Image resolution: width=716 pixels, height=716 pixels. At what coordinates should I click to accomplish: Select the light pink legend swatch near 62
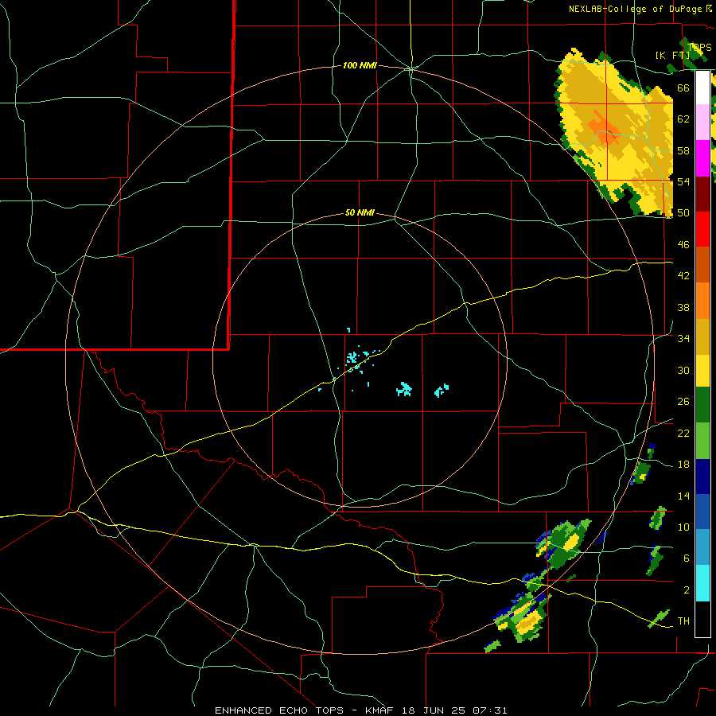click(x=702, y=122)
